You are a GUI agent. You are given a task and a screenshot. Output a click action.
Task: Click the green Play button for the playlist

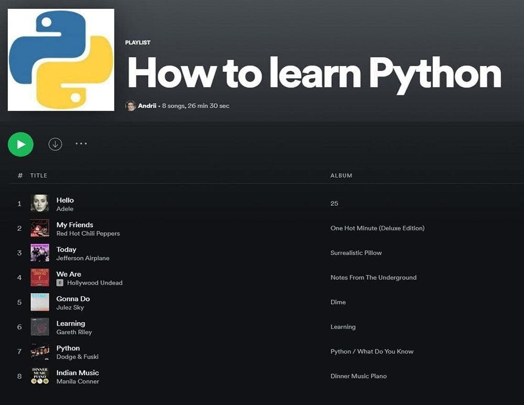pyautogui.click(x=20, y=144)
